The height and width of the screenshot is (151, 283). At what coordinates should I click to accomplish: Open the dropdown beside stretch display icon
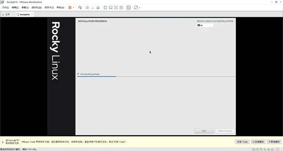tap(139, 8)
